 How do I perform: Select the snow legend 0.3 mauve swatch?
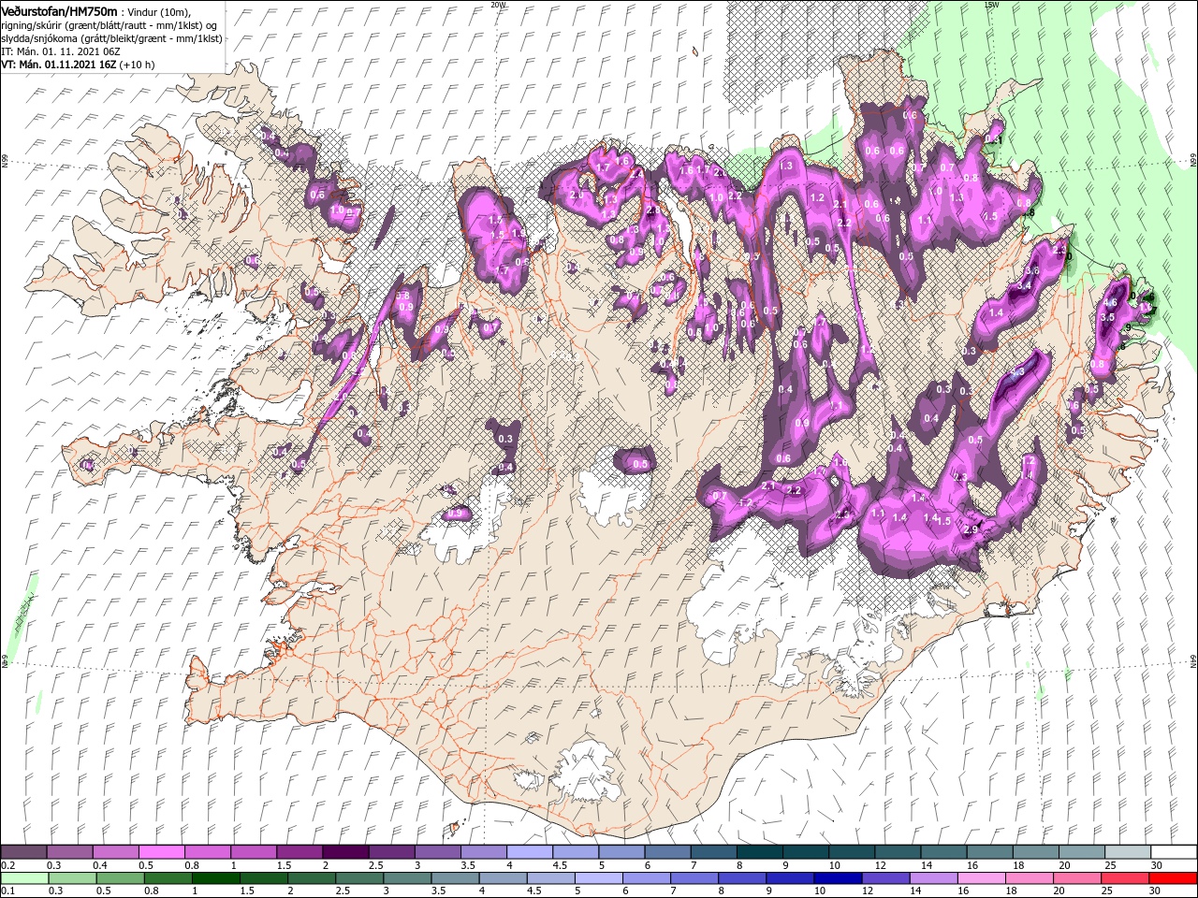click(x=69, y=851)
